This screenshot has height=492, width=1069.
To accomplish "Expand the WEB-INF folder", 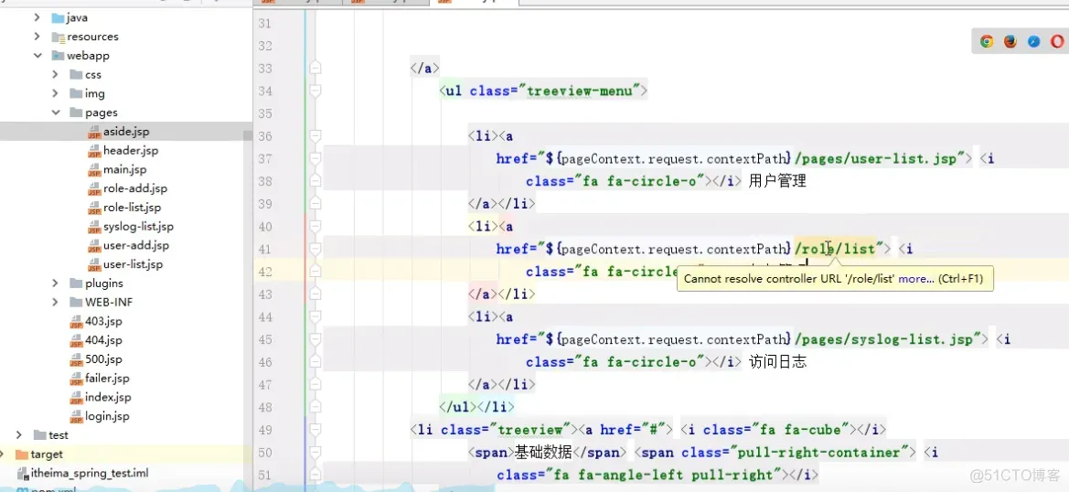I will pyautogui.click(x=55, y=303).
